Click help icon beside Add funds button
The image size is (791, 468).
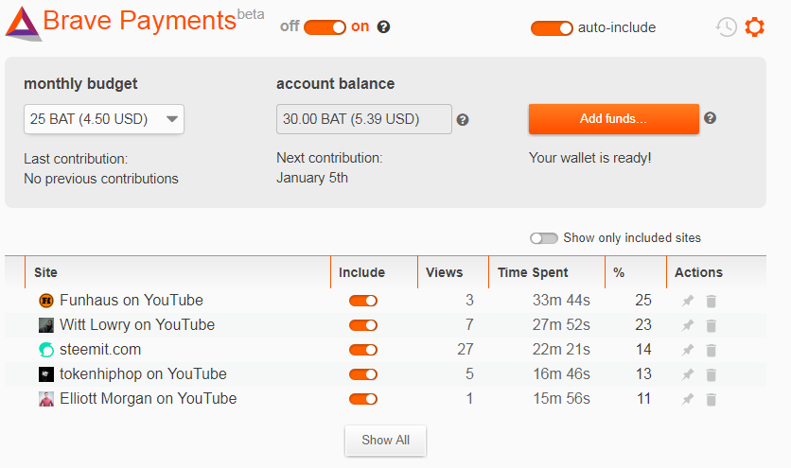(711, 118)
